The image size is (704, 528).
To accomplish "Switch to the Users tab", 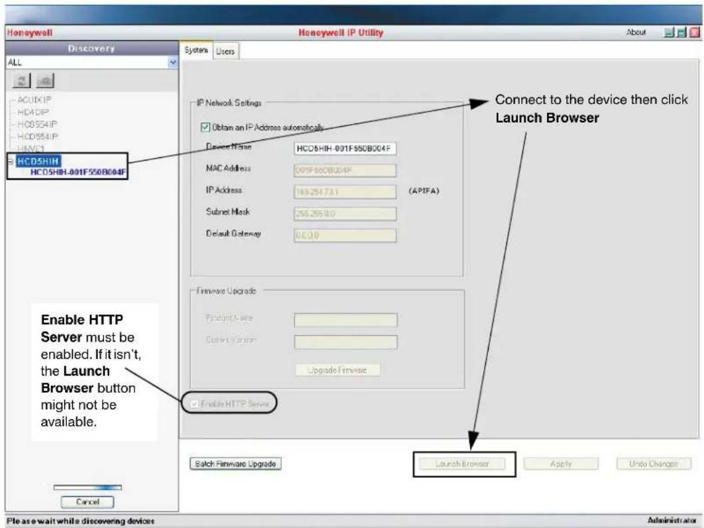I will (225, 51).
